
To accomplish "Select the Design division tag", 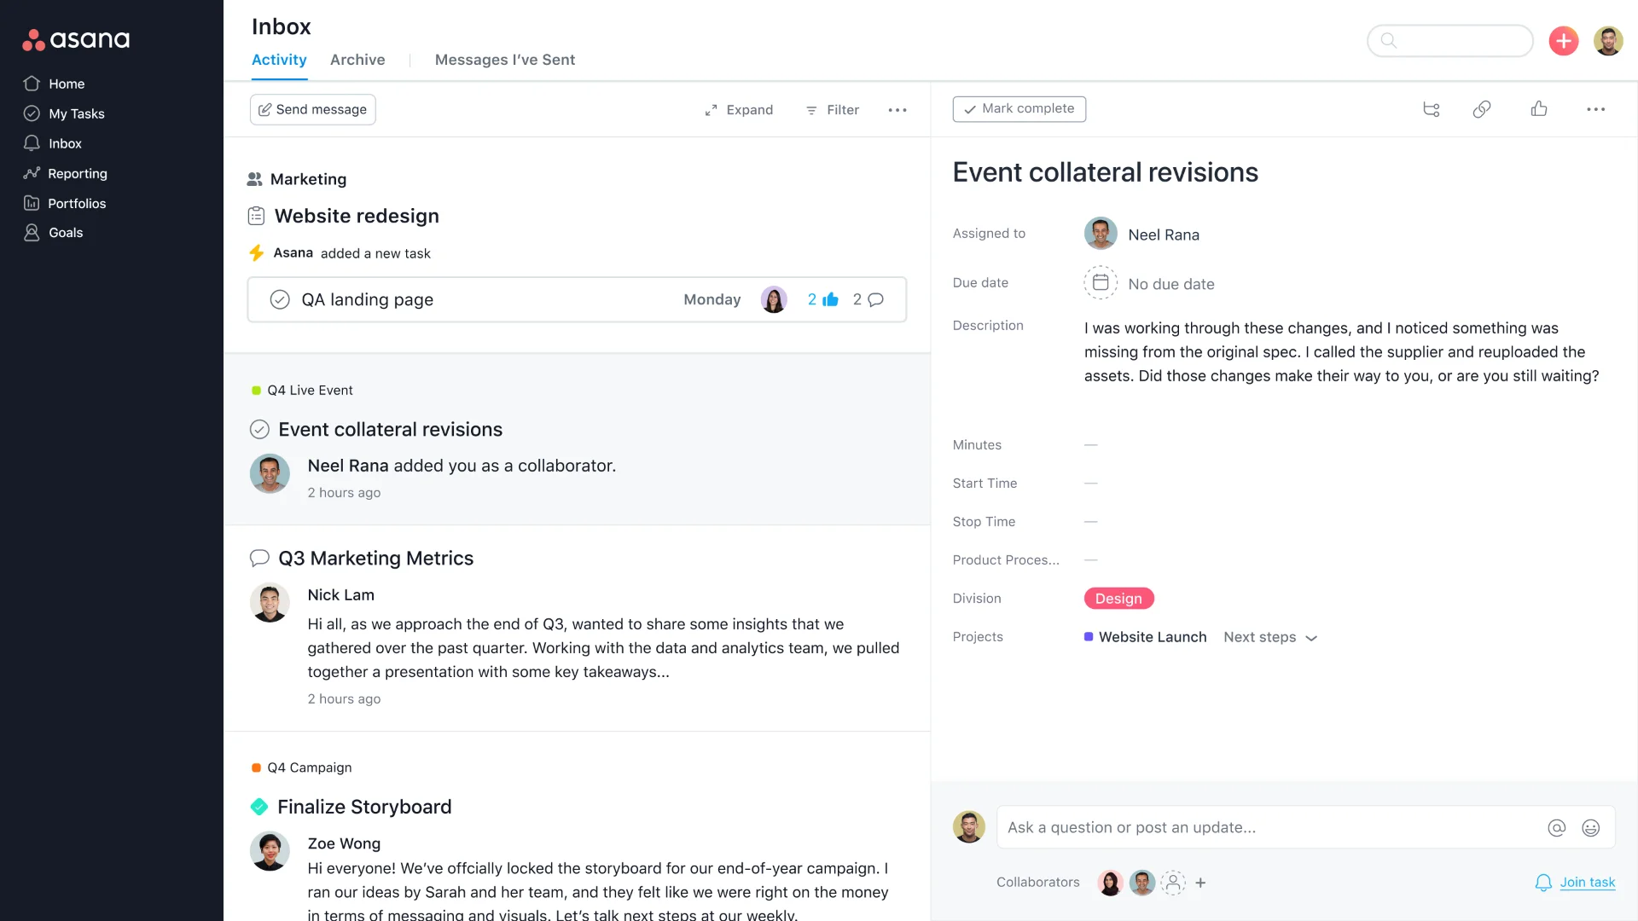I will click(1118, 598).
